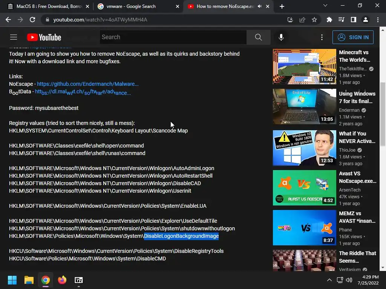Open volume tray speaker icon

(x=349, y=280)
